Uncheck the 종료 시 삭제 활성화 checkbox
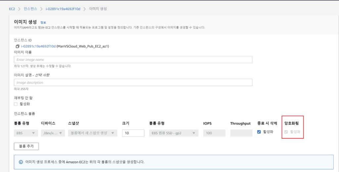339x172 pixels. click(x=259, y=132)
